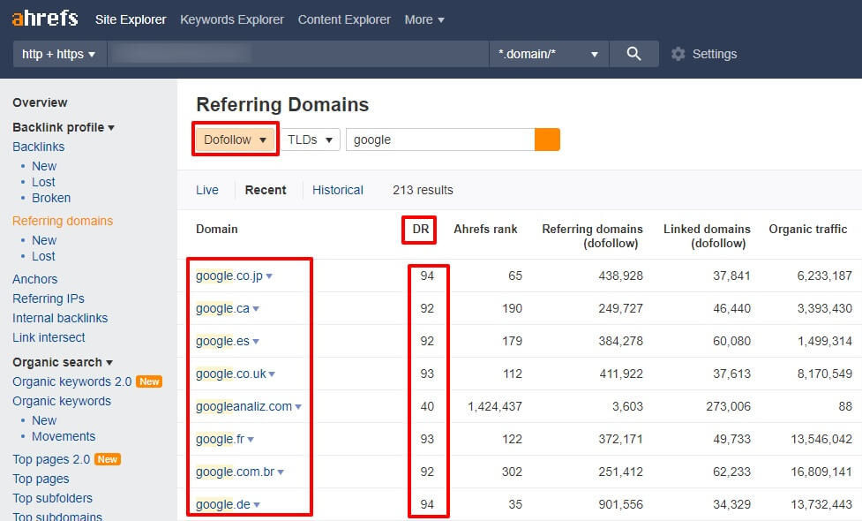Click the 1,424,437 Ahrefs rank value
This screenshot has width=862, height=521.
click(495, 406)
